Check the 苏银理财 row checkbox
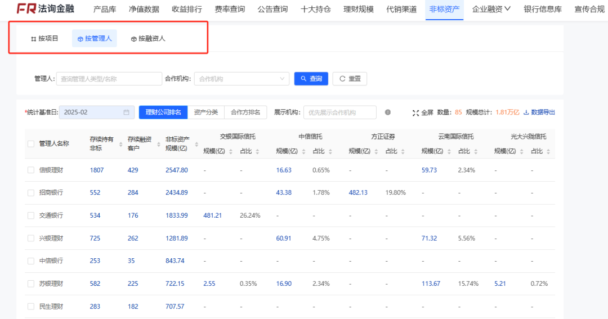 point(31,284)
